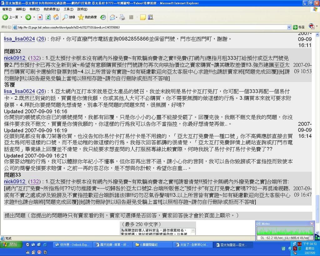Click the DU Meter DL/UL speed readout
320x256 pixels.
(285, 238)
